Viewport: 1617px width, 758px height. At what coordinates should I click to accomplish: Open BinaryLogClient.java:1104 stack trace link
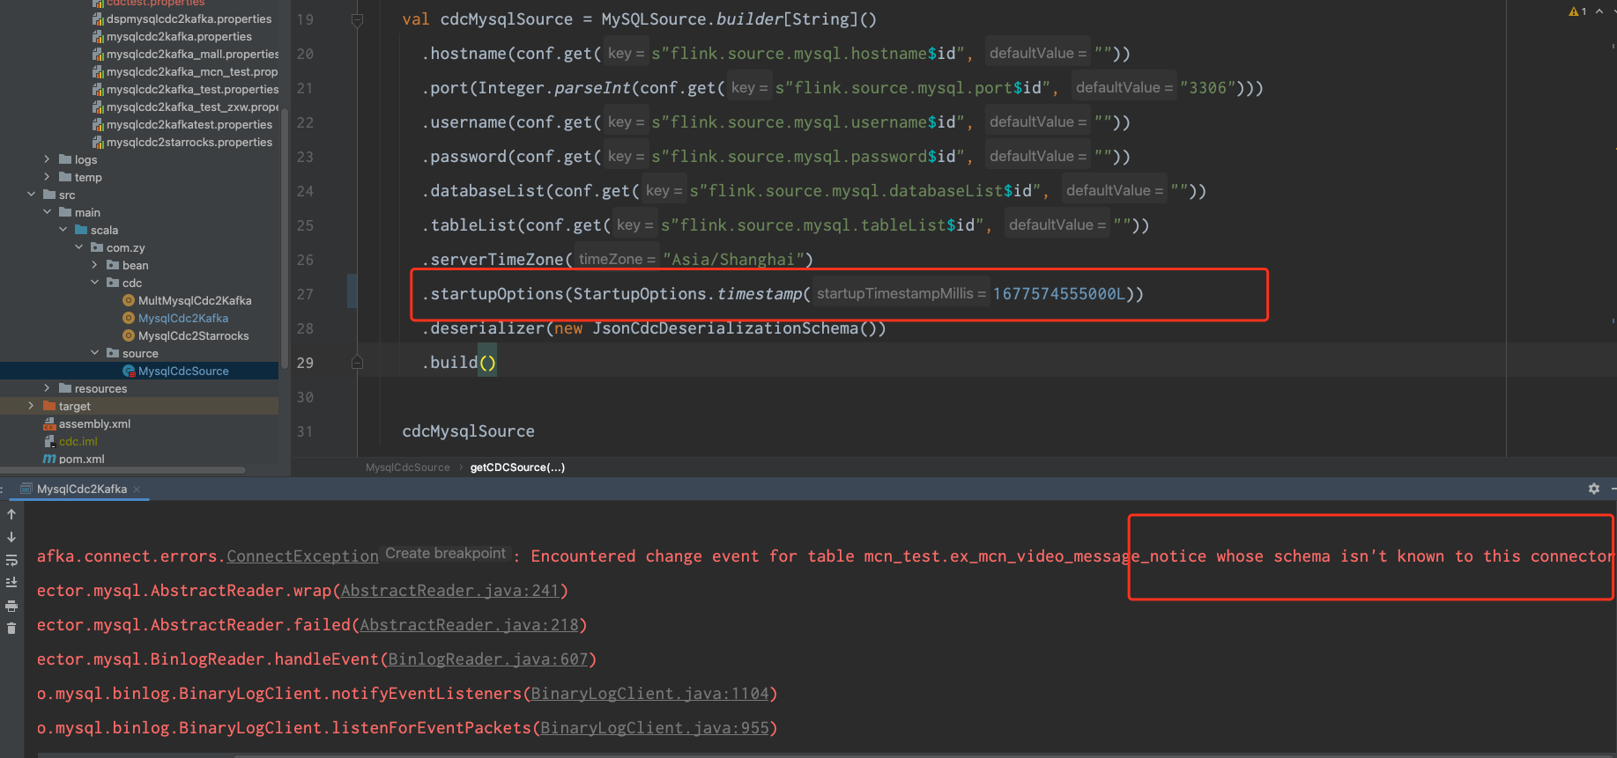pos(649,694)
